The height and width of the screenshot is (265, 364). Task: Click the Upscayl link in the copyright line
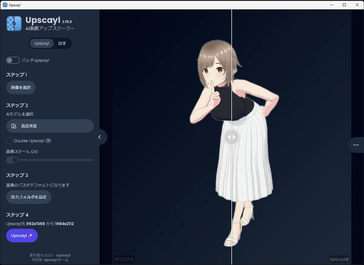click(63, 255)
